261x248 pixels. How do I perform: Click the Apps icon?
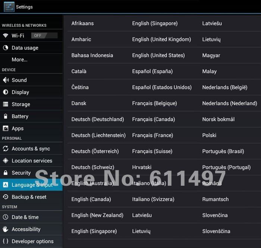point(6,128)
